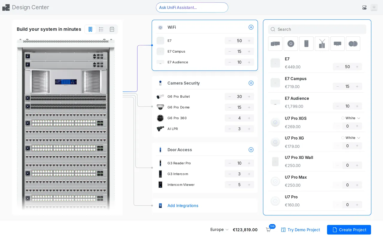Decrease G3 Intercom quantity

[x=230, y=174]
